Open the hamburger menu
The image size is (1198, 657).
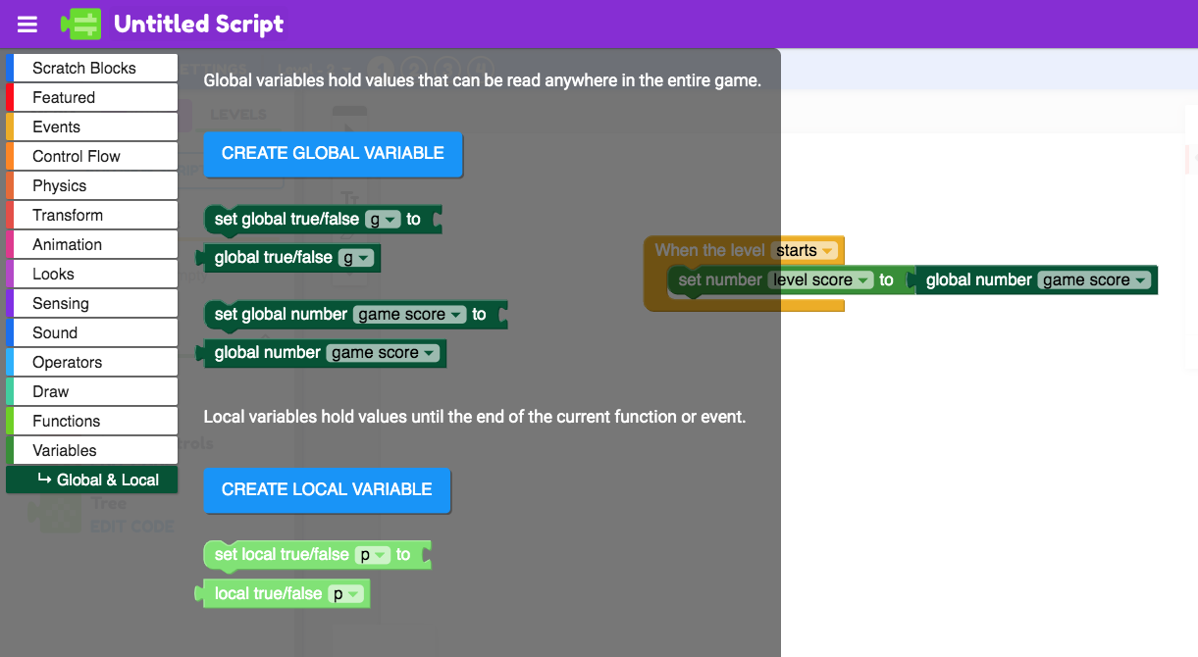click(x=27, y=25)
